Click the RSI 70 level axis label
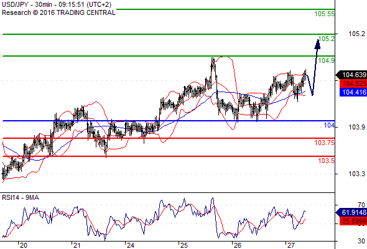The image size is (367, 249). tap(361, 205)
